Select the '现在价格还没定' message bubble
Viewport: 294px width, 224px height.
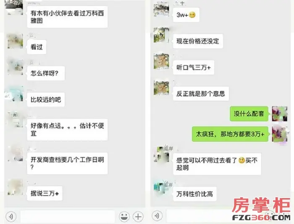tap(198, 41)
